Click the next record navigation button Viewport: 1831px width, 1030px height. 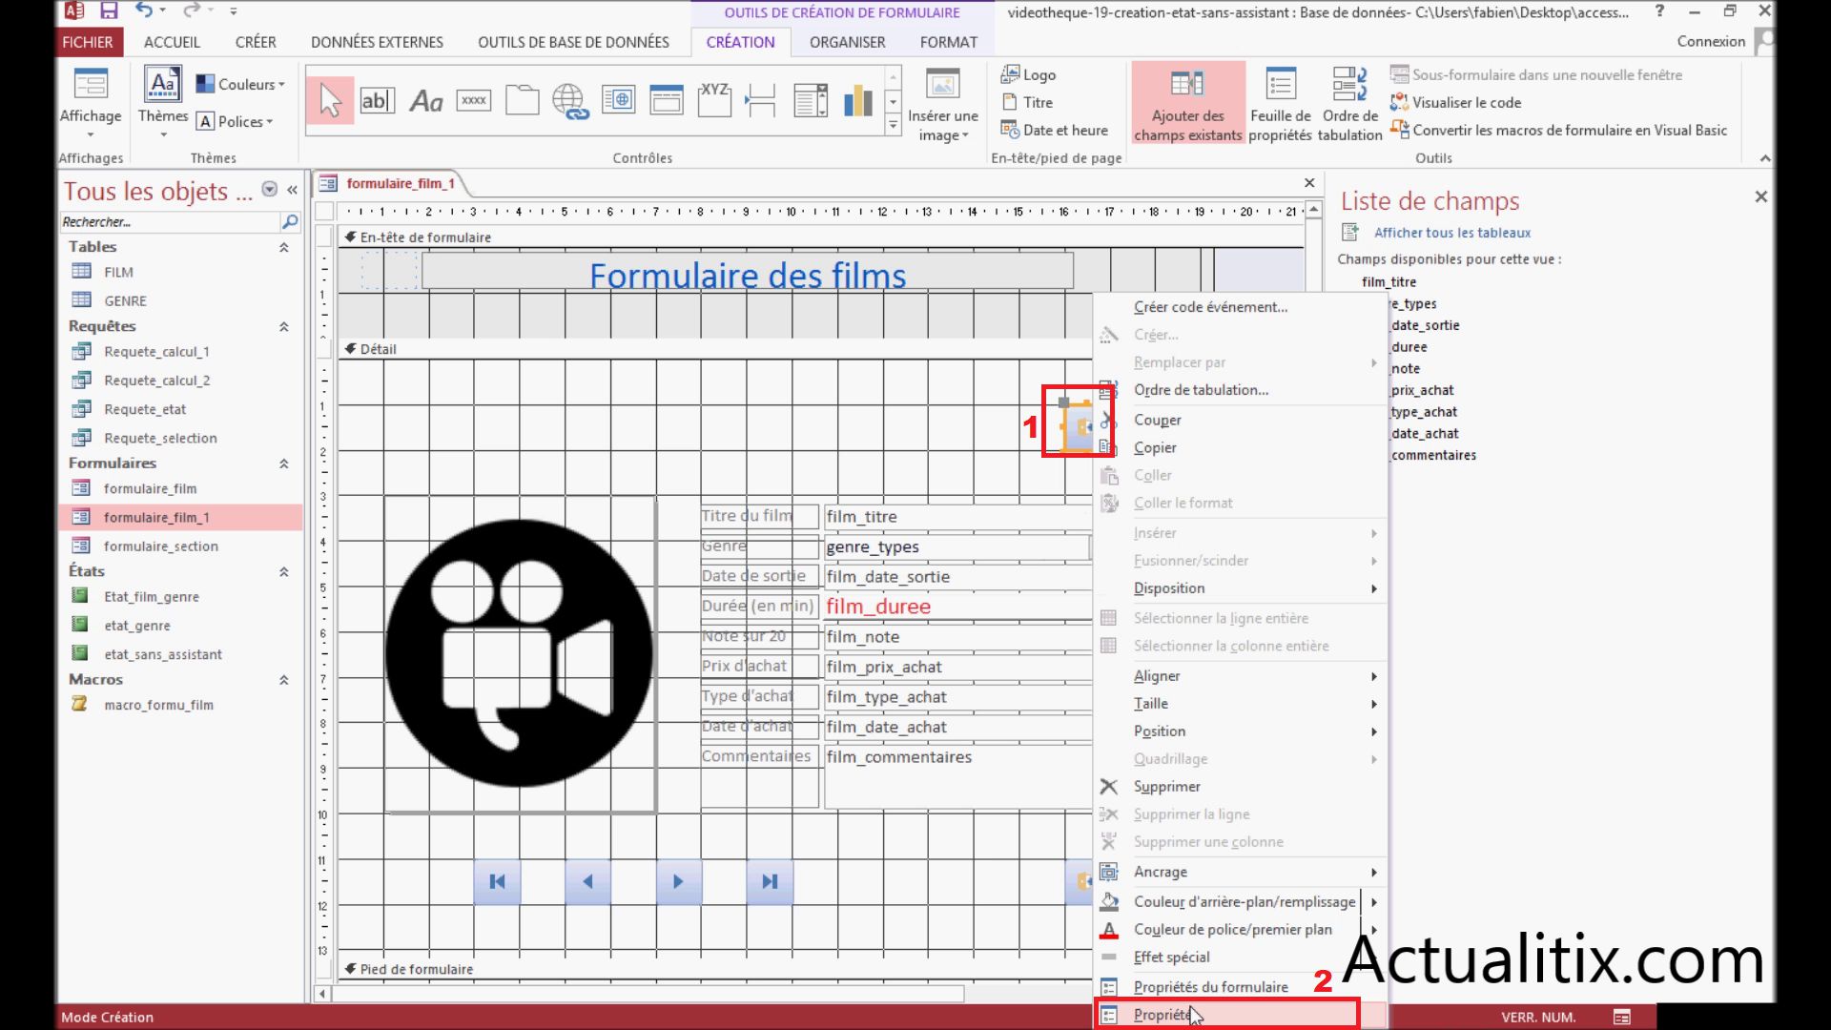click(x=678, y=882)
